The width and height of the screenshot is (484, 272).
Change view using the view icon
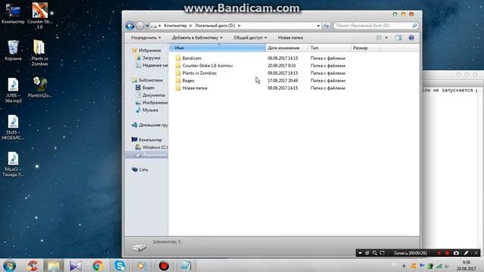379,38
